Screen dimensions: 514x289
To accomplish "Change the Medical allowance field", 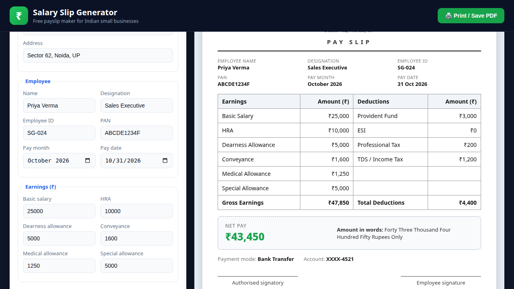I will coord(59,266).
